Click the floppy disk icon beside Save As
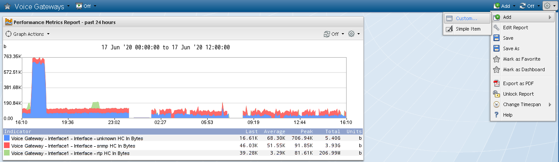Image resolution: width=559 pixels, height=162 pixels. [x=496, y=48]
